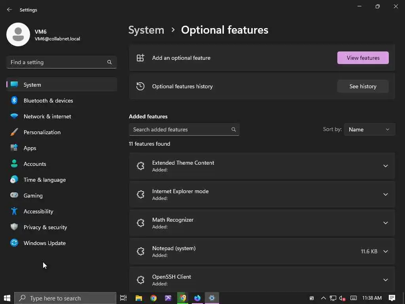Screen dimensions: 405x304
Task: Click the VM6@collabnet.local account email
Action: click(57, 39)
